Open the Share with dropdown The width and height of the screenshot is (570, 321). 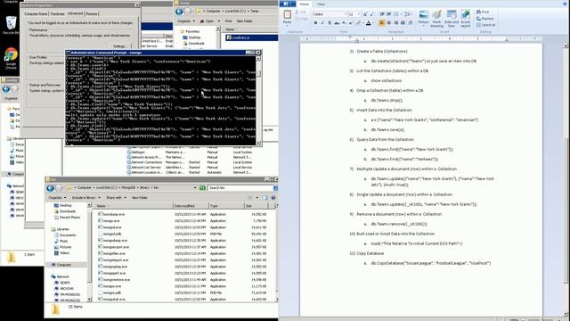coord(116,198)
